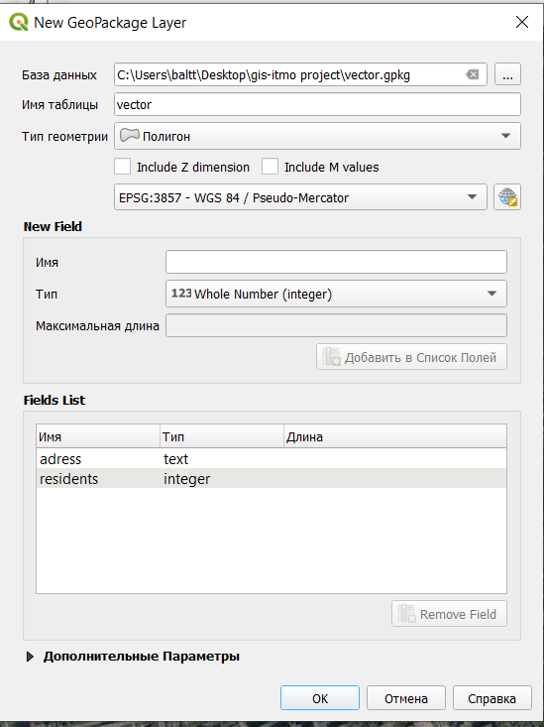Select the adress field row

click(x=272, y=458)
